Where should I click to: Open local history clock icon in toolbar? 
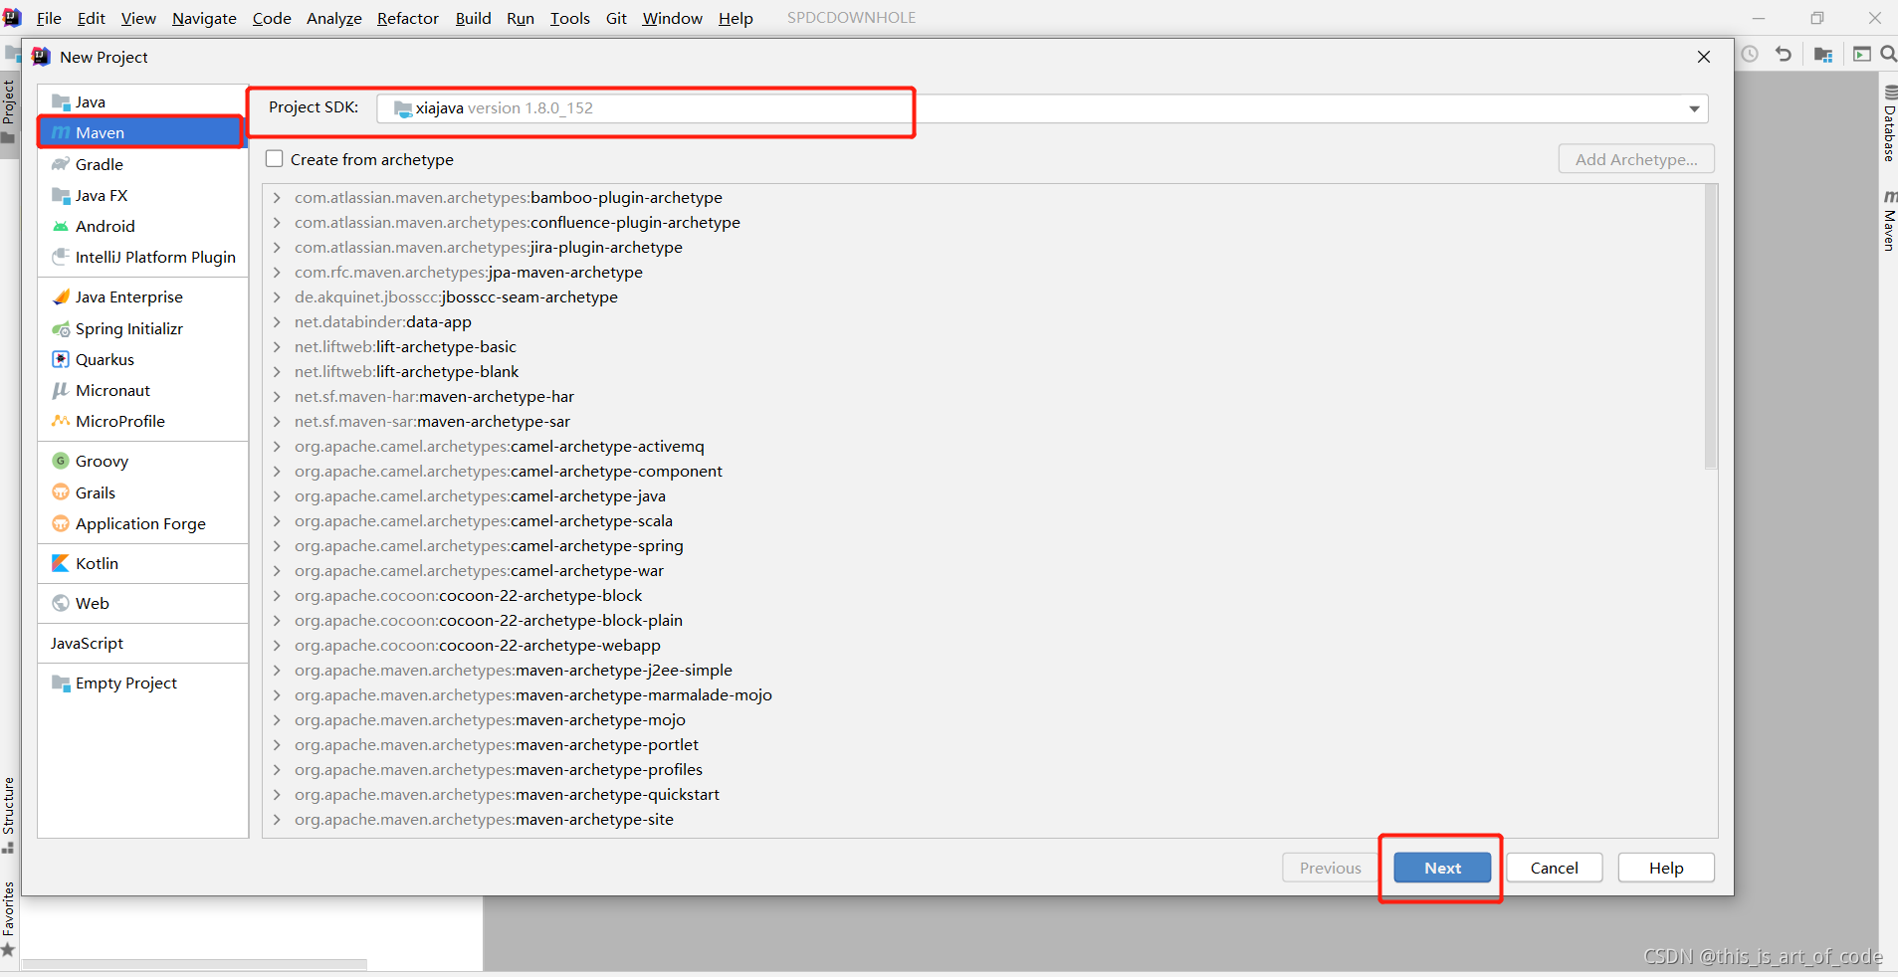pos(1750,54)
